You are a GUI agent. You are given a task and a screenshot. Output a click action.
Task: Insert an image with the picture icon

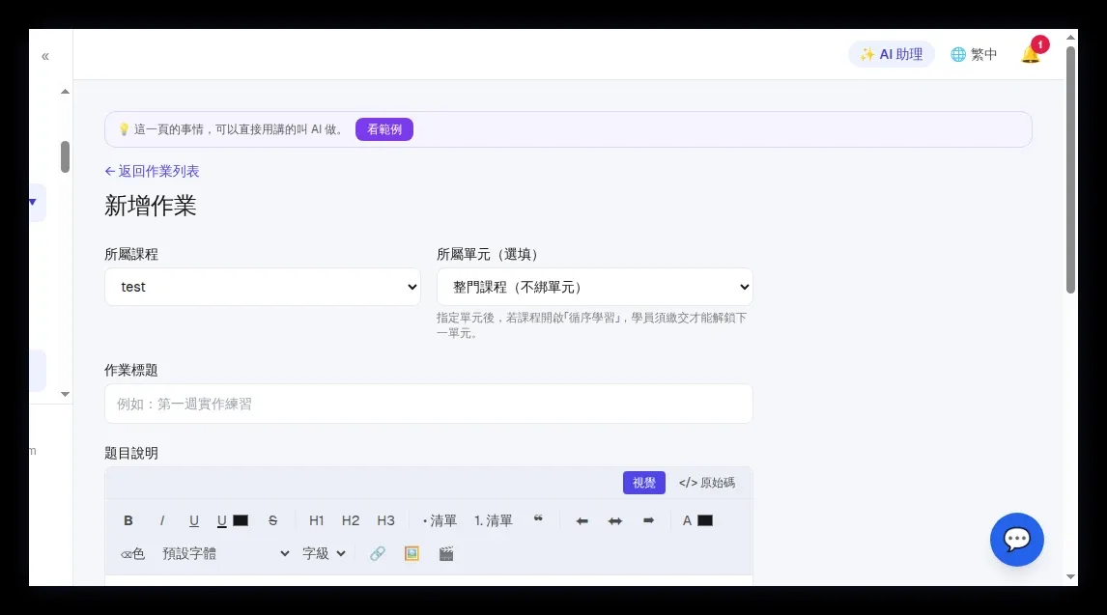[x=412, y=553]
